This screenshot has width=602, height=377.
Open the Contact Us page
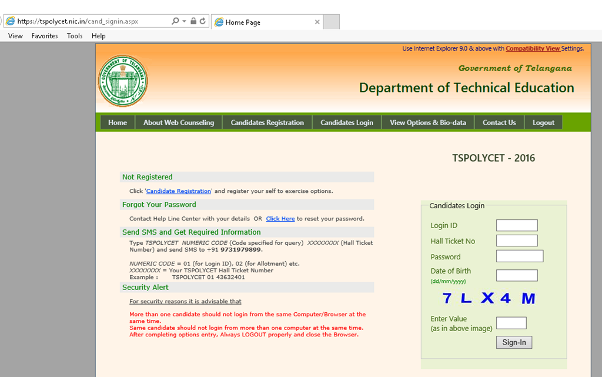pyautogui.click(x=499, y=122)
